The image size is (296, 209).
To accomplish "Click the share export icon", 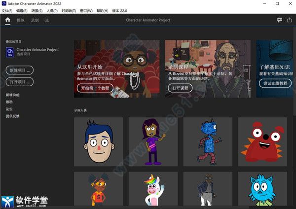I will point(290,20).
